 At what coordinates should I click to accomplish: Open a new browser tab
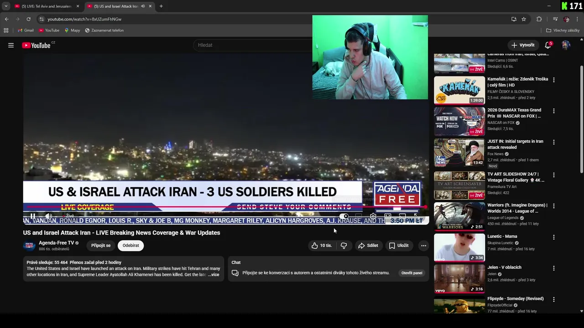coord(161,6)
